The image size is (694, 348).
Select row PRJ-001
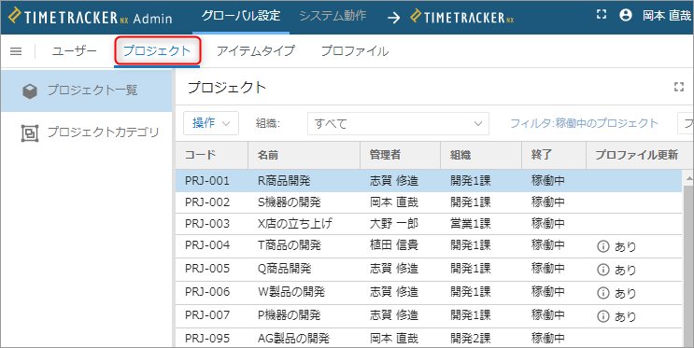coord(429,181)
